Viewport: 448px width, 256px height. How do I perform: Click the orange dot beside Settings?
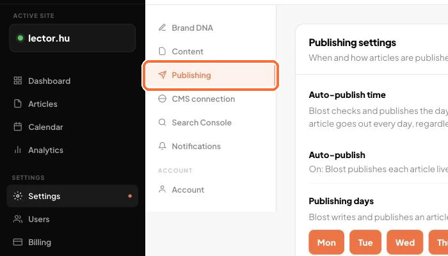[x=130, y=196]
